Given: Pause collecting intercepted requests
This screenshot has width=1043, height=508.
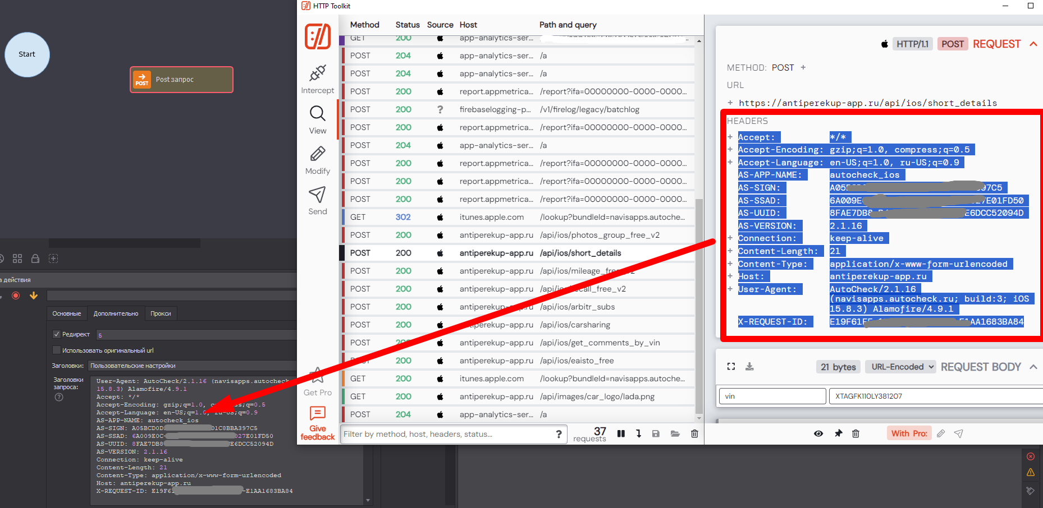Looking at the screenshot, I should pos(621,433).
